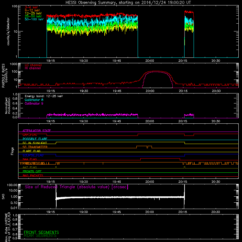Select the Collimator 8 legend entry
Image resolution: width=242 pixels, height=242 pixels.
tap(34, 100)
